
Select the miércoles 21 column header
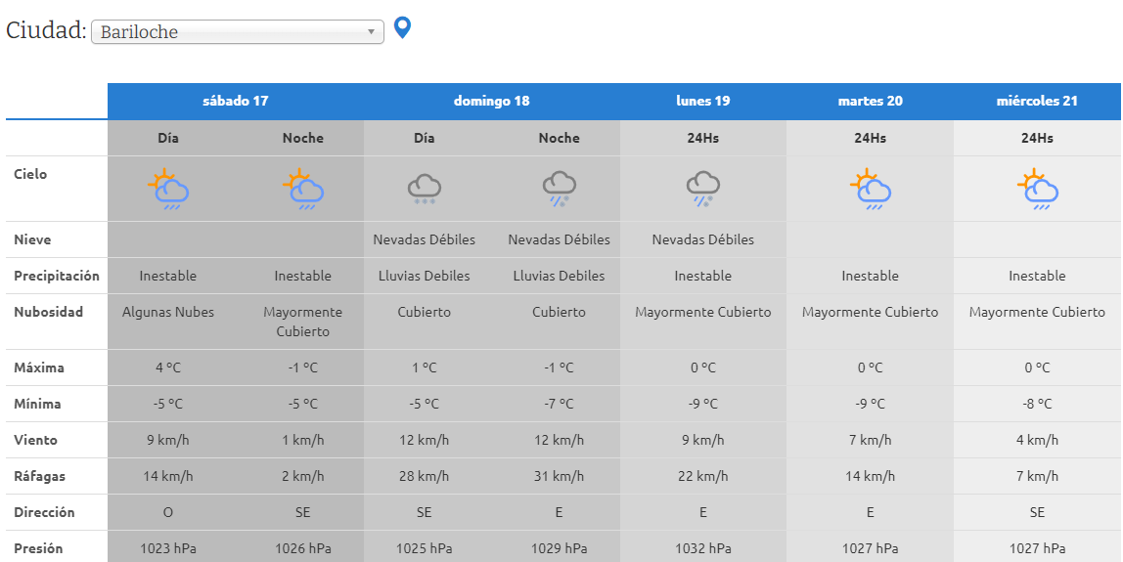pyautogui.click(x=1037, y=101)
